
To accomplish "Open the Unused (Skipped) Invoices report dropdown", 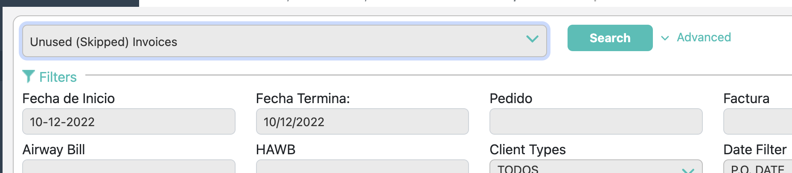I will 273,41.
